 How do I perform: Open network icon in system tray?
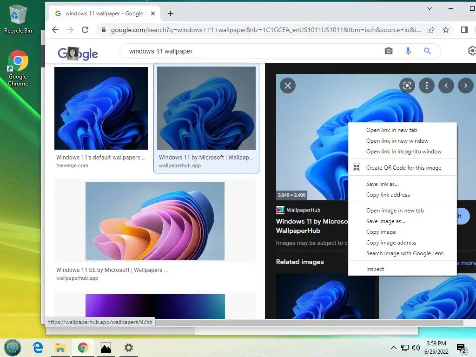405,348
